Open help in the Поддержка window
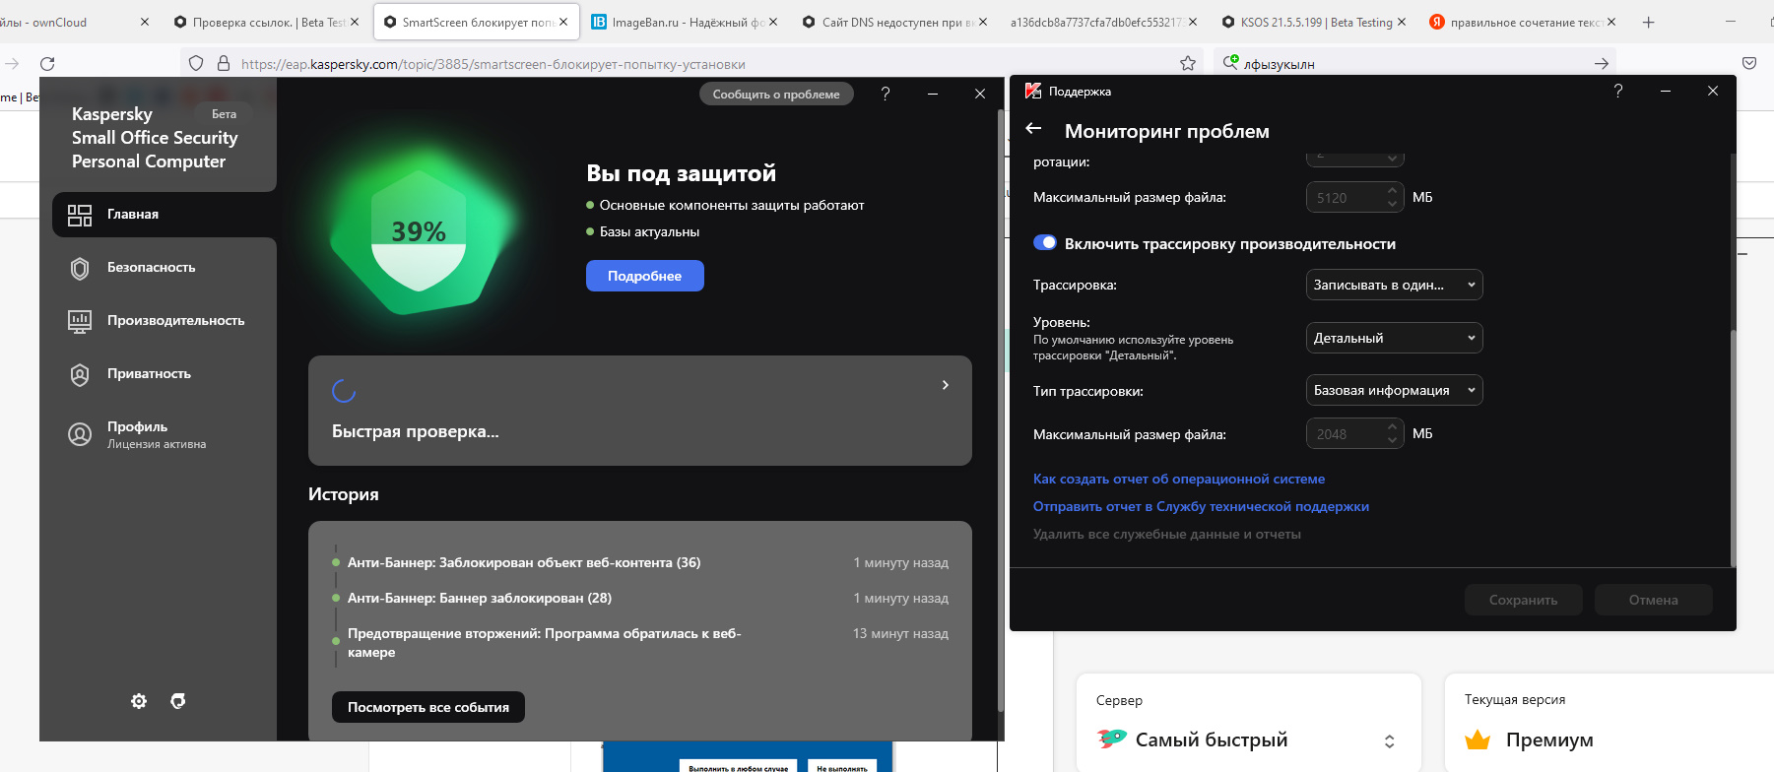The height and width of the screenshot is (772, 1774). 1618,91
